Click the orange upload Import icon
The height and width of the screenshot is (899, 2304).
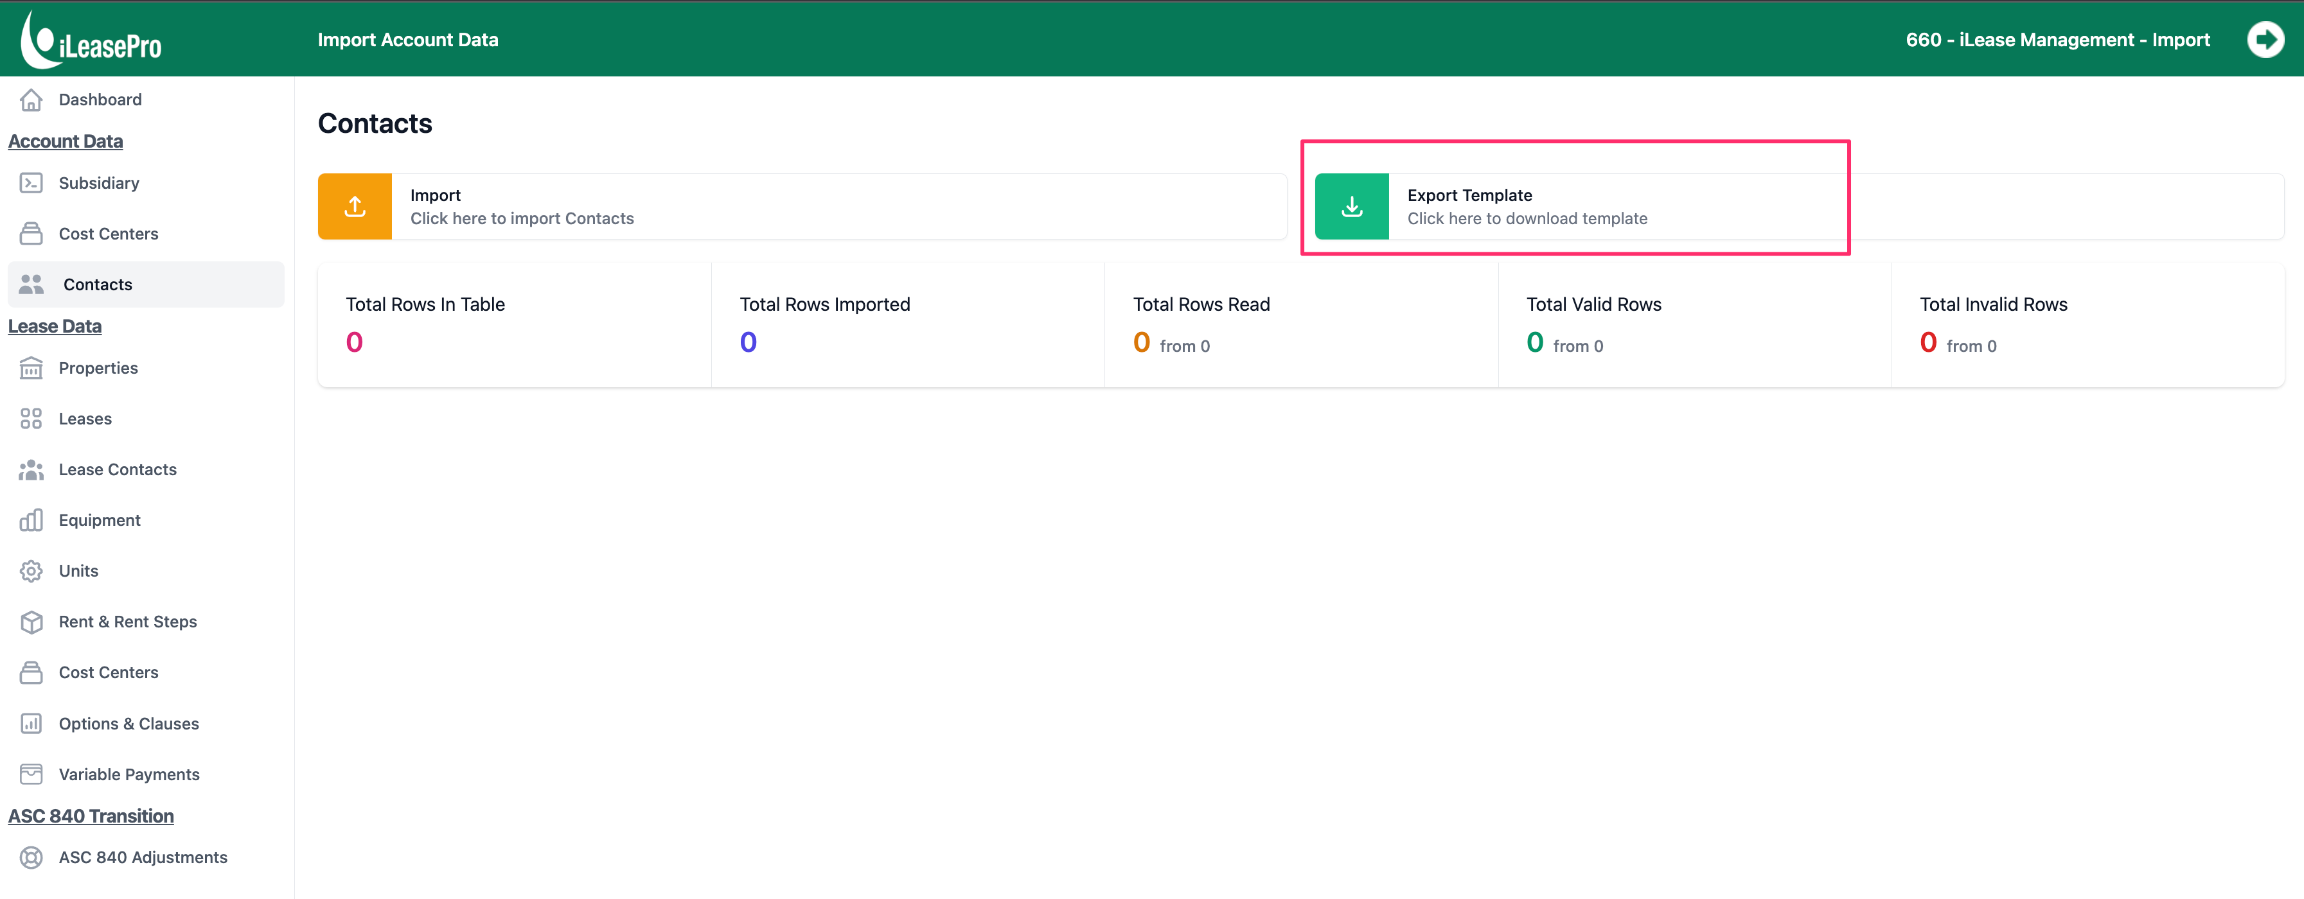coord(355,206)
